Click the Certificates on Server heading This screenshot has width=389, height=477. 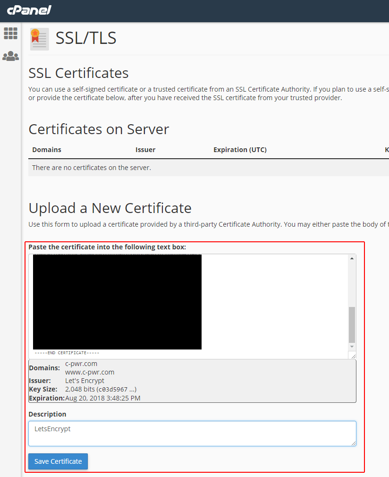click(x=99, y=129)
